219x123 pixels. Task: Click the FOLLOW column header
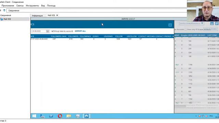(119, 36)
